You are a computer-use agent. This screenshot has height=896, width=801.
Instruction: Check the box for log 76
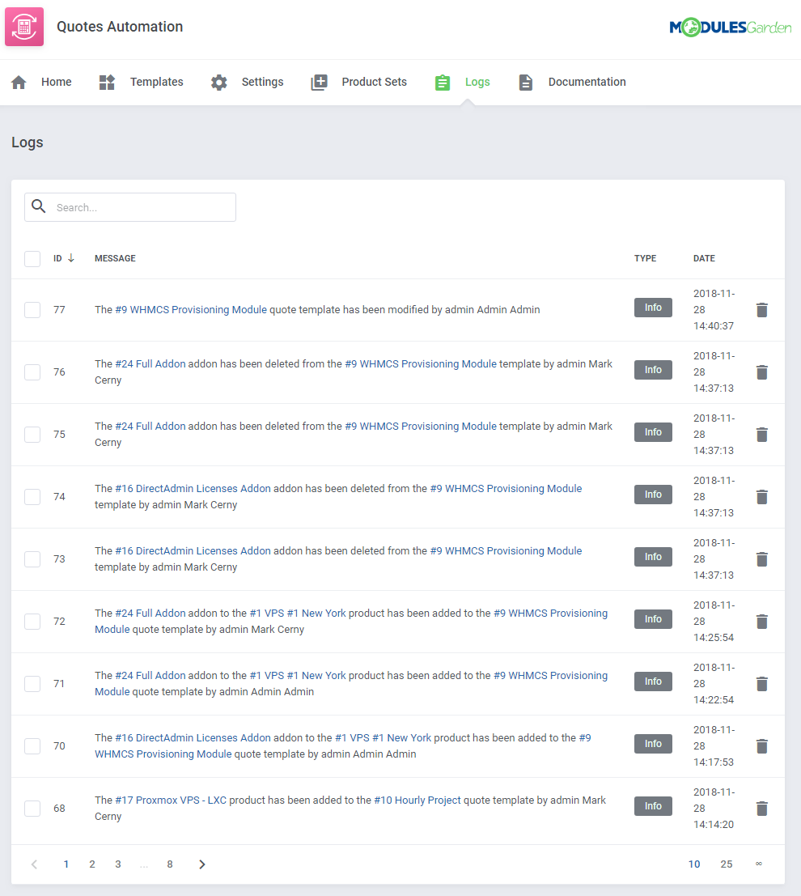(x=32, y=372)
